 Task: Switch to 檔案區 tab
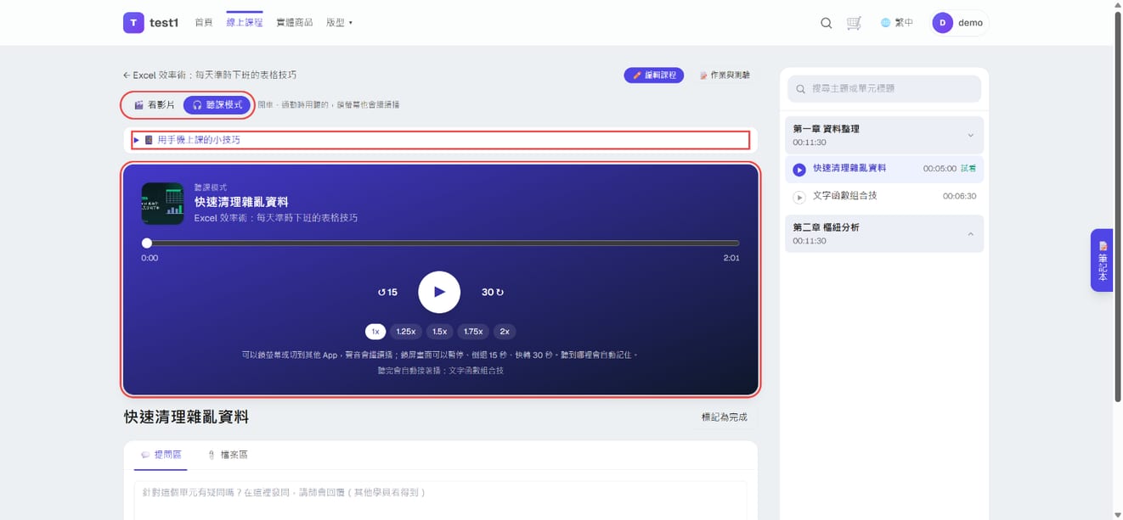click(x=228, y=455)
